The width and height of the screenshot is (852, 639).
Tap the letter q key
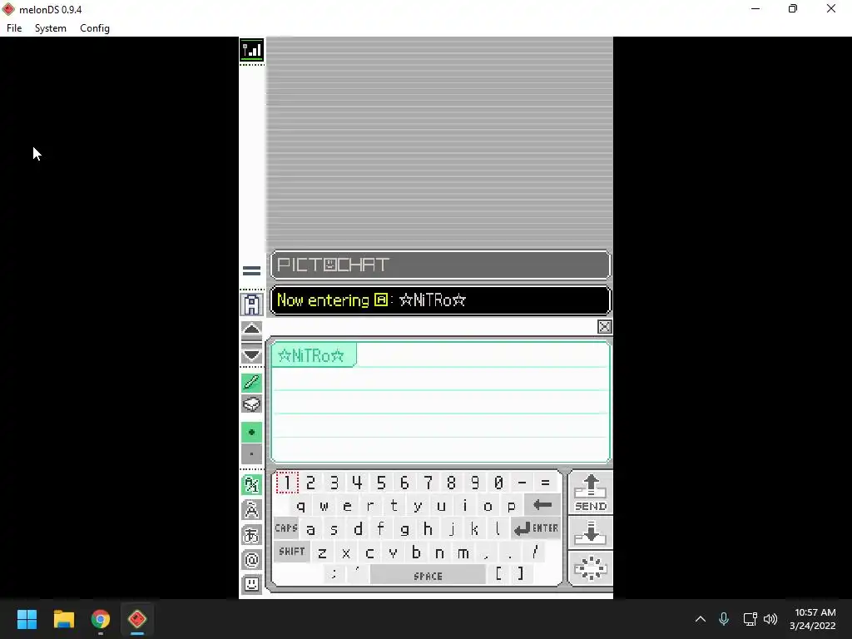click(300, 506)
